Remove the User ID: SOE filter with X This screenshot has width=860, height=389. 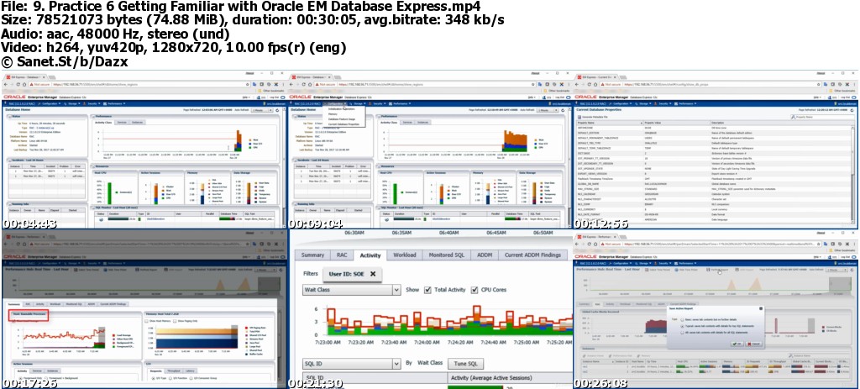point(373,274)
